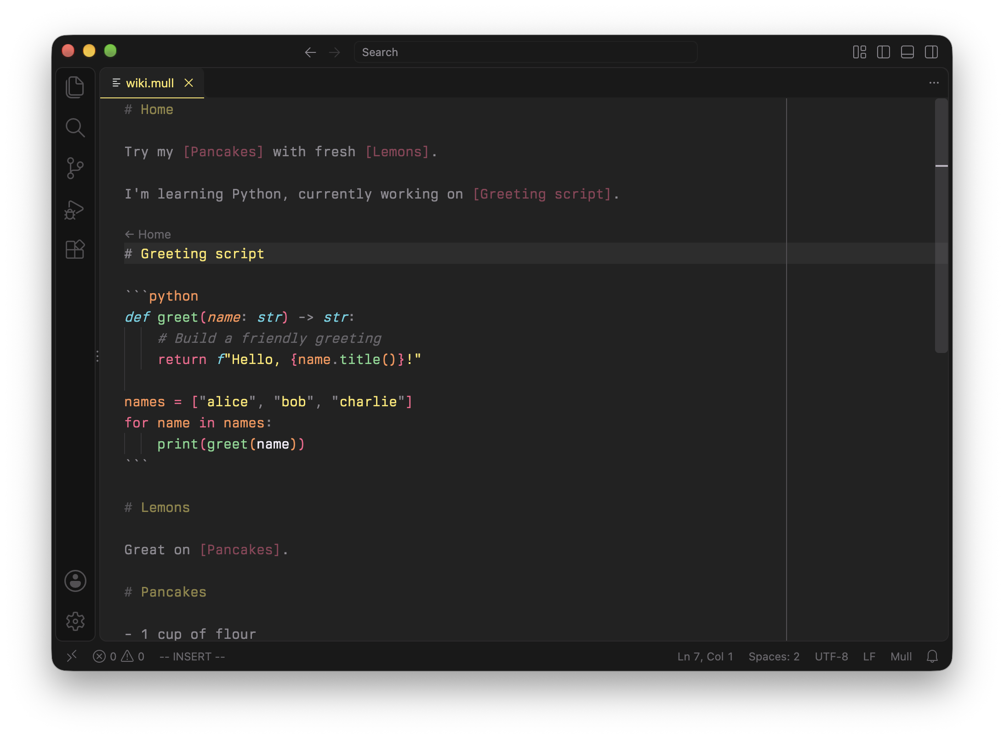Follow [Pancakes] link in Try my line
1004x739 pixels.
223,152
